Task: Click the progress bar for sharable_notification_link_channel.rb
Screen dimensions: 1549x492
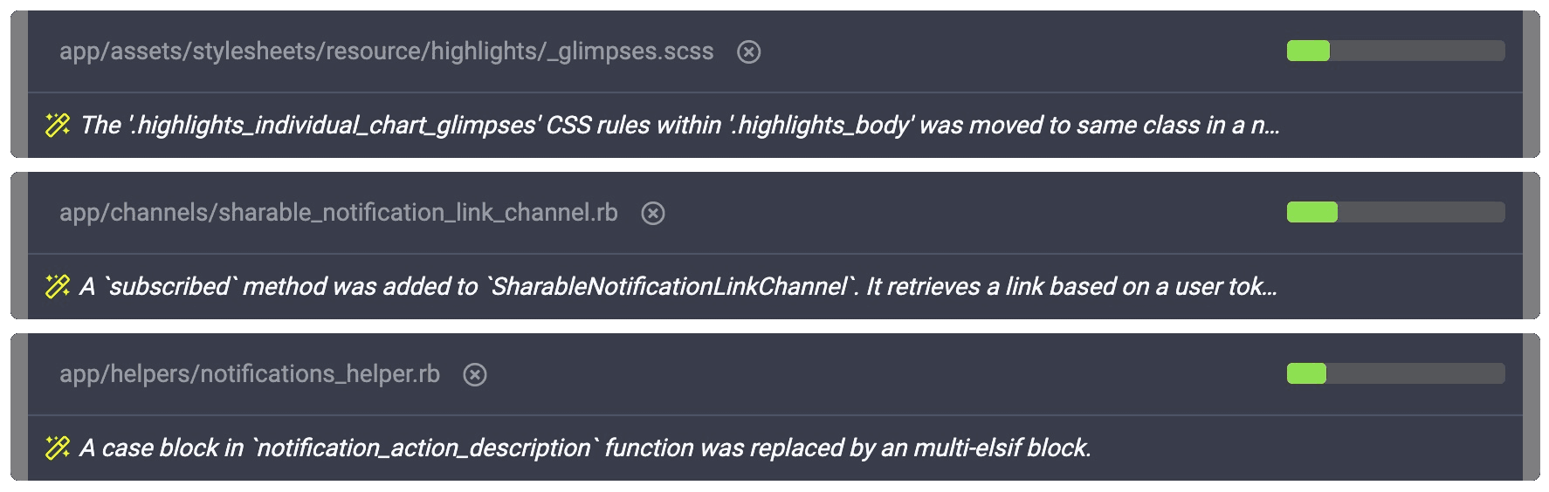Action: click(x=1395, y=212)
